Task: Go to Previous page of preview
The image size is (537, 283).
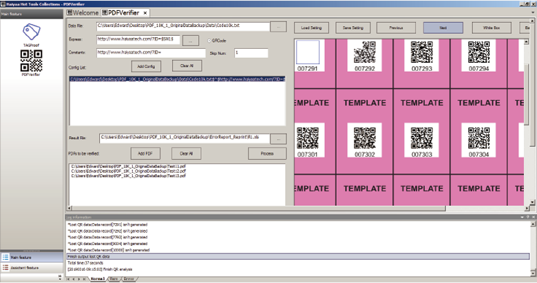Action: tap(396, 28)
